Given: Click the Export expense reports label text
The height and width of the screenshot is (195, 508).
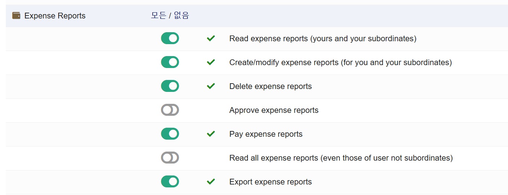Looking at the screenshot, I should [270, 182].
